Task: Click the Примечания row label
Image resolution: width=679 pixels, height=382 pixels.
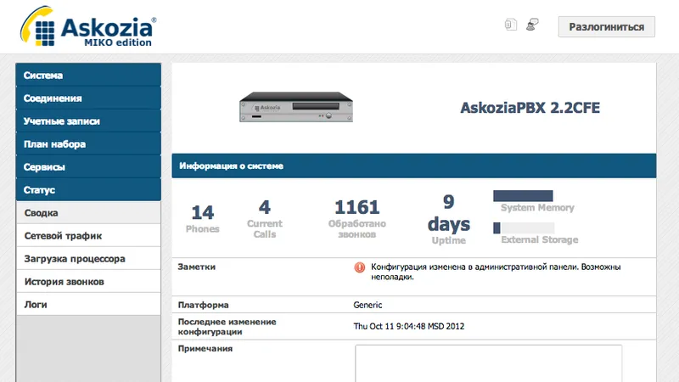Action: (205, 349)
